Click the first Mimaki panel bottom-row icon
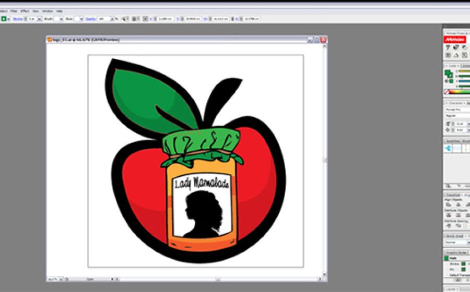The height and width of the screenshot is (292, 470). click(448, 55)
